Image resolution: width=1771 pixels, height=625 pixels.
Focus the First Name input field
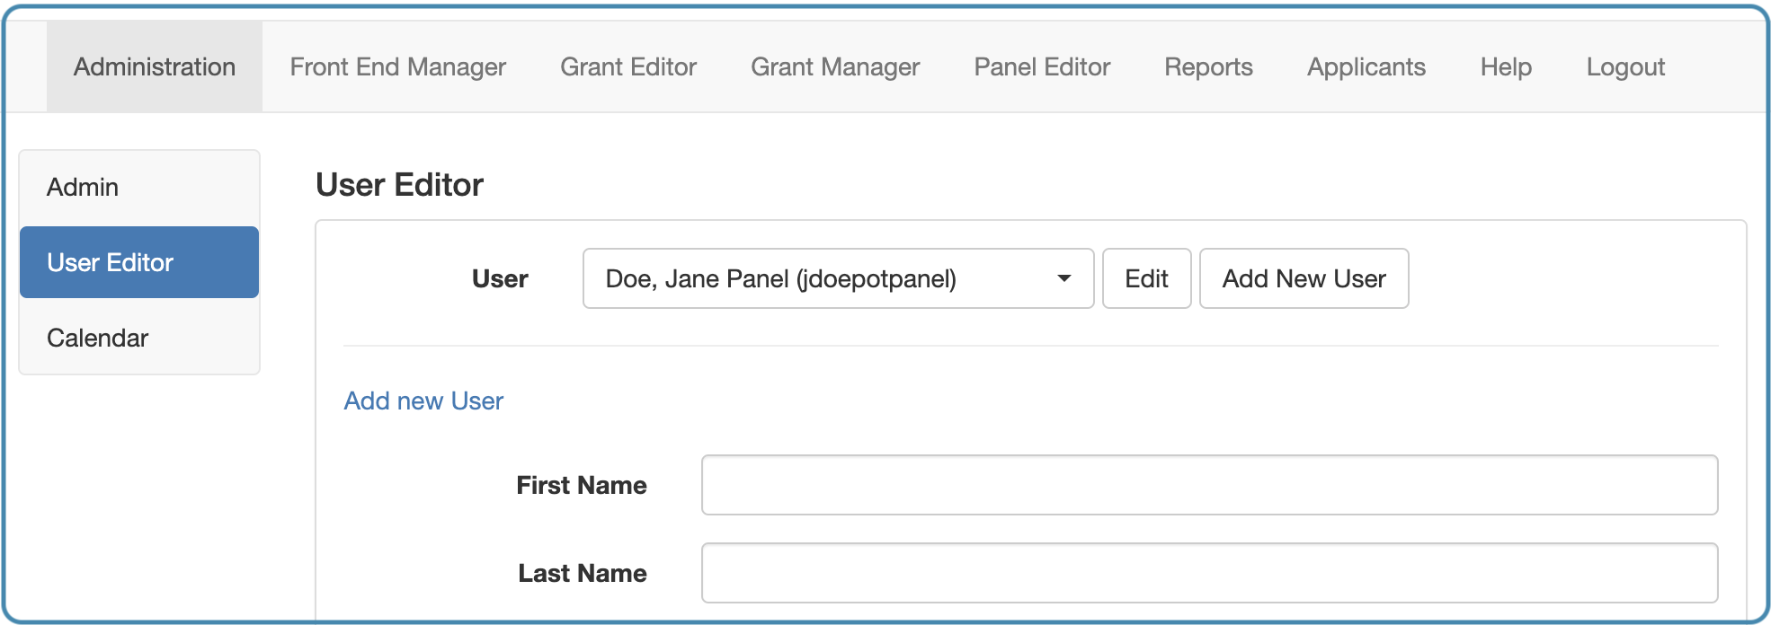pos(1209,485)
